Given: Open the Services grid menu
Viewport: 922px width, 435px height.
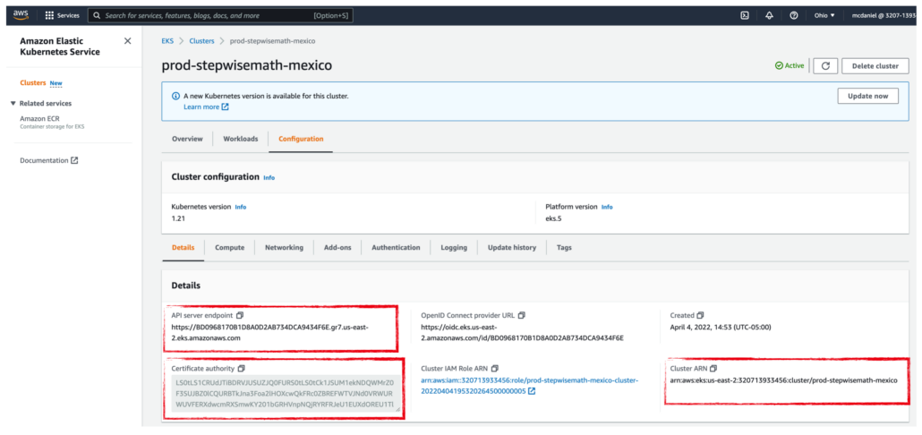Looking at the screenshot, I should coord(63,15).
